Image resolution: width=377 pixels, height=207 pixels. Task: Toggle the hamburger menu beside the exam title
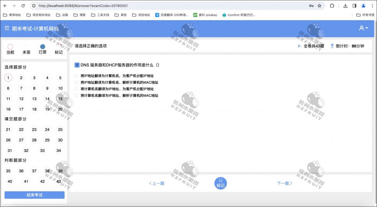(7, 28)
